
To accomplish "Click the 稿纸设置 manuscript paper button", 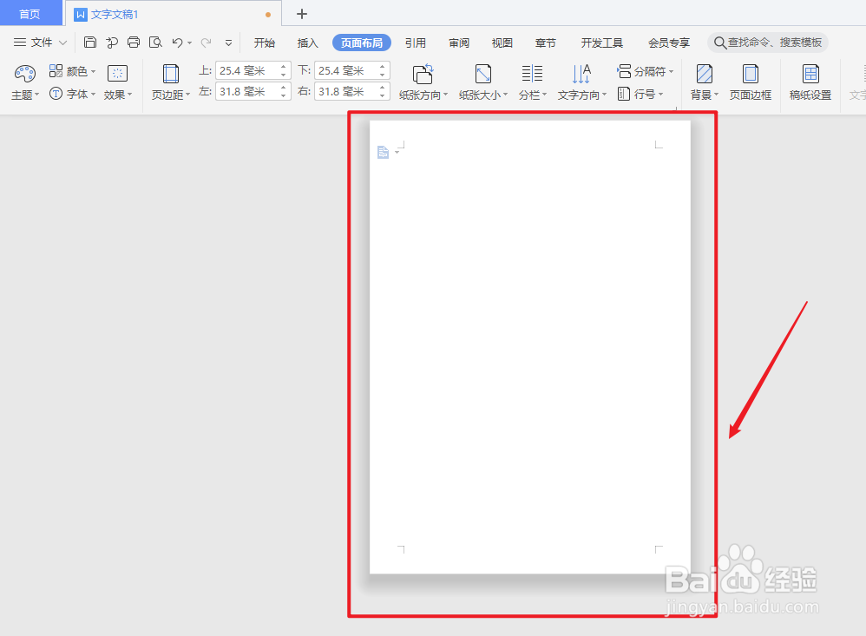I will (810, 82).
